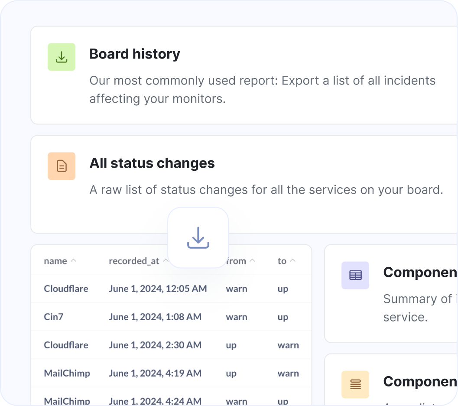Click the green download icon on Board history card

[x=61, y=57]
